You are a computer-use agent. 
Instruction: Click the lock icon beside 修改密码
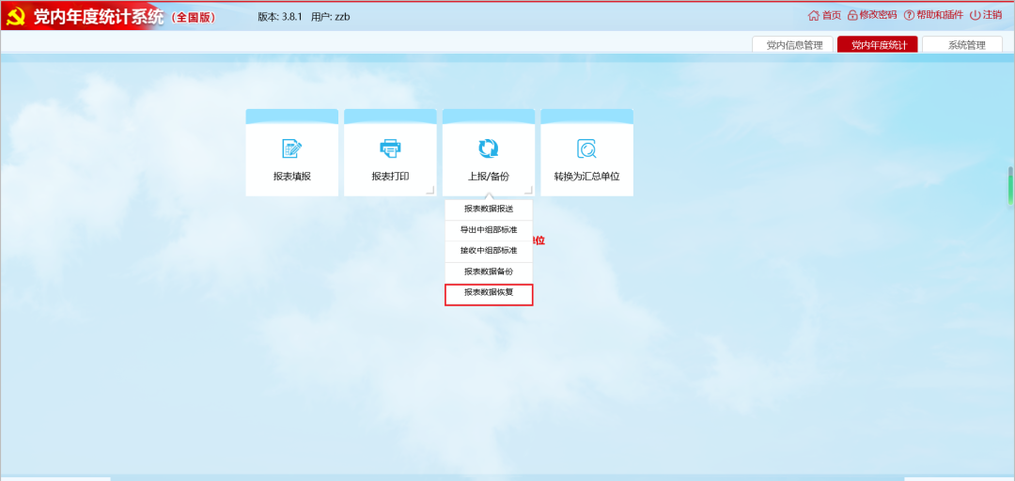coord(852,16)
